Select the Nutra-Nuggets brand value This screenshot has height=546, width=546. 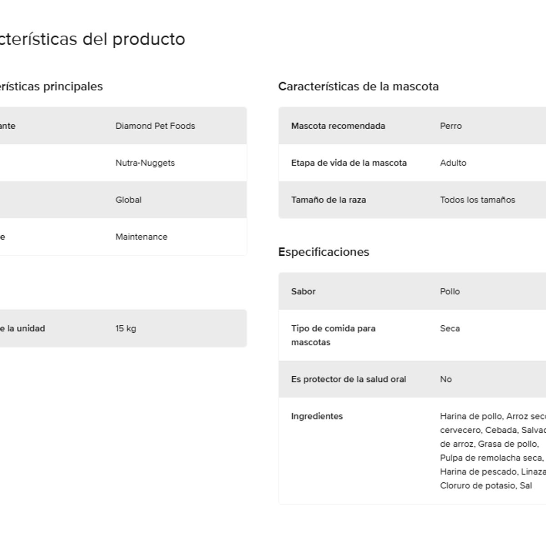pyautogui.click(x=145, y=163)
